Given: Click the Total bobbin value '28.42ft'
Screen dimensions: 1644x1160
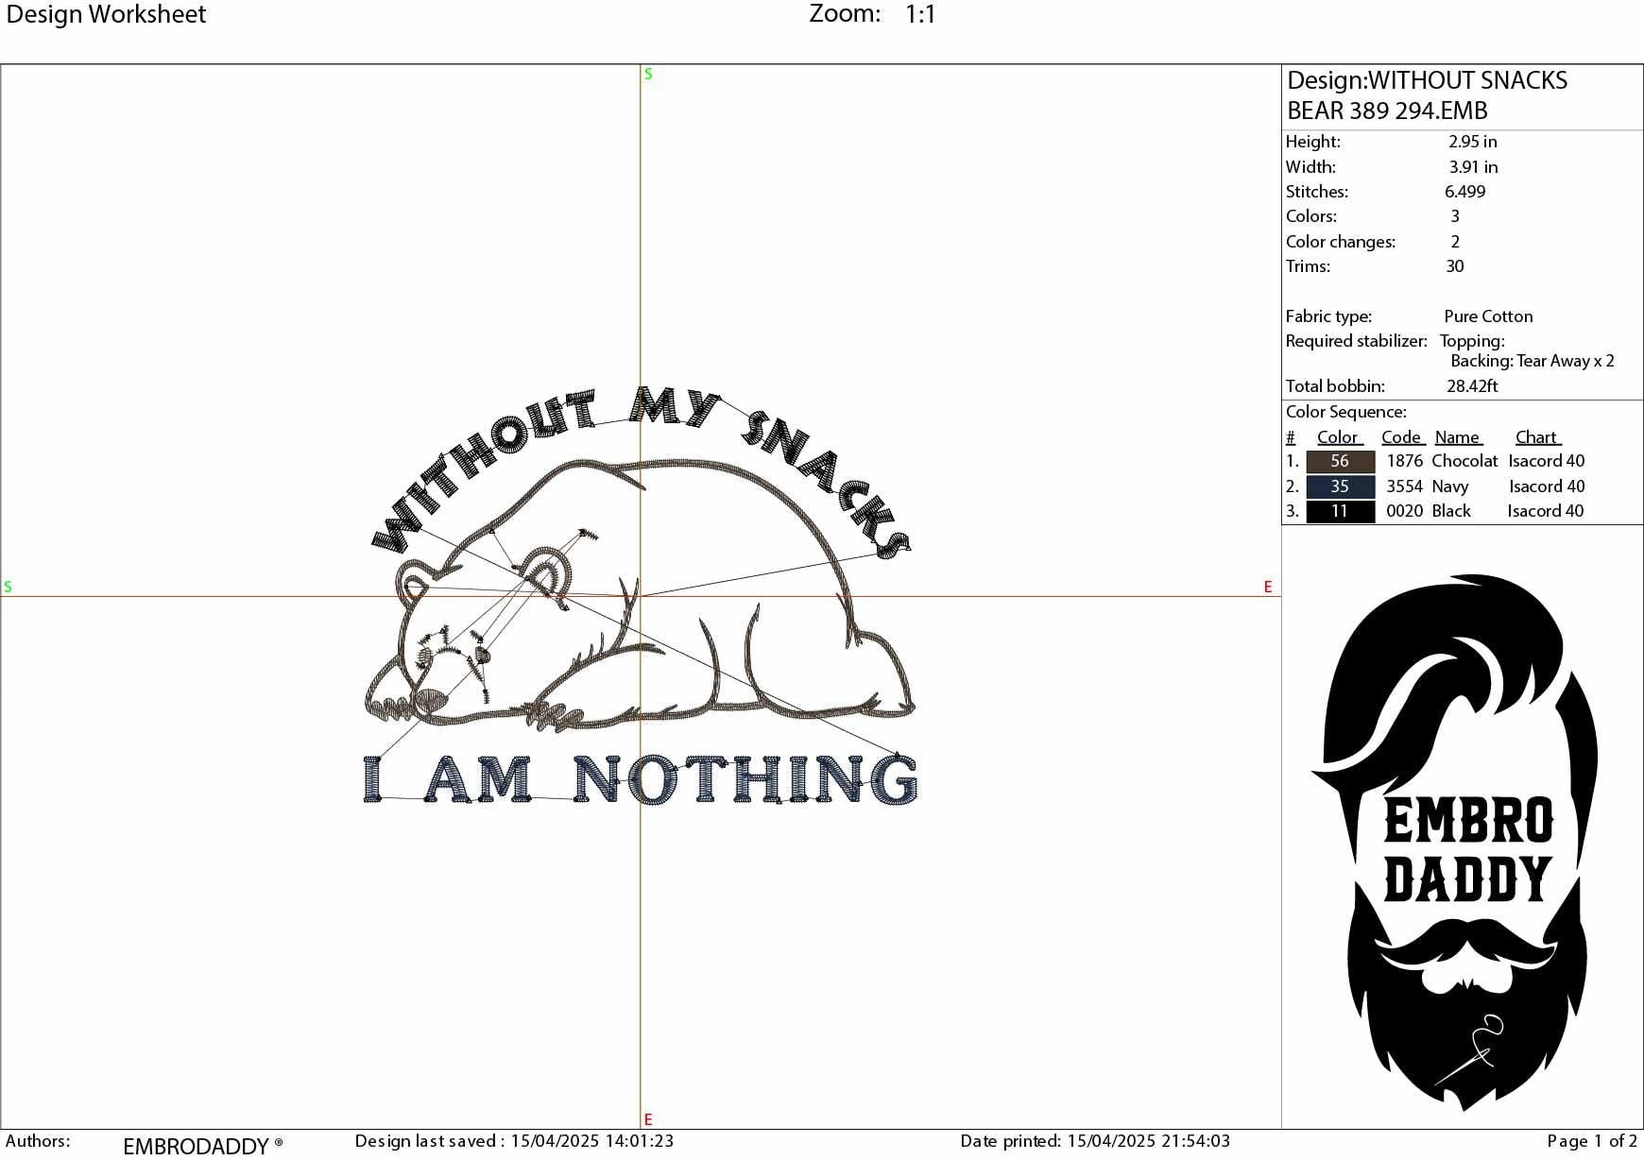Looking at the screenshot, I should 1472,386.
